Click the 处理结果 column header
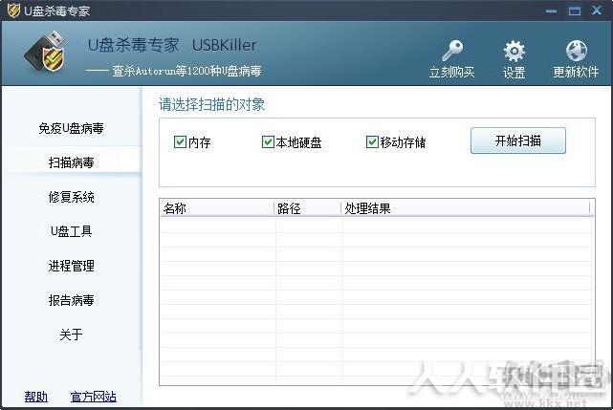Image resolution: width=613 pixels, height=410 pixels. coord(466,208)
